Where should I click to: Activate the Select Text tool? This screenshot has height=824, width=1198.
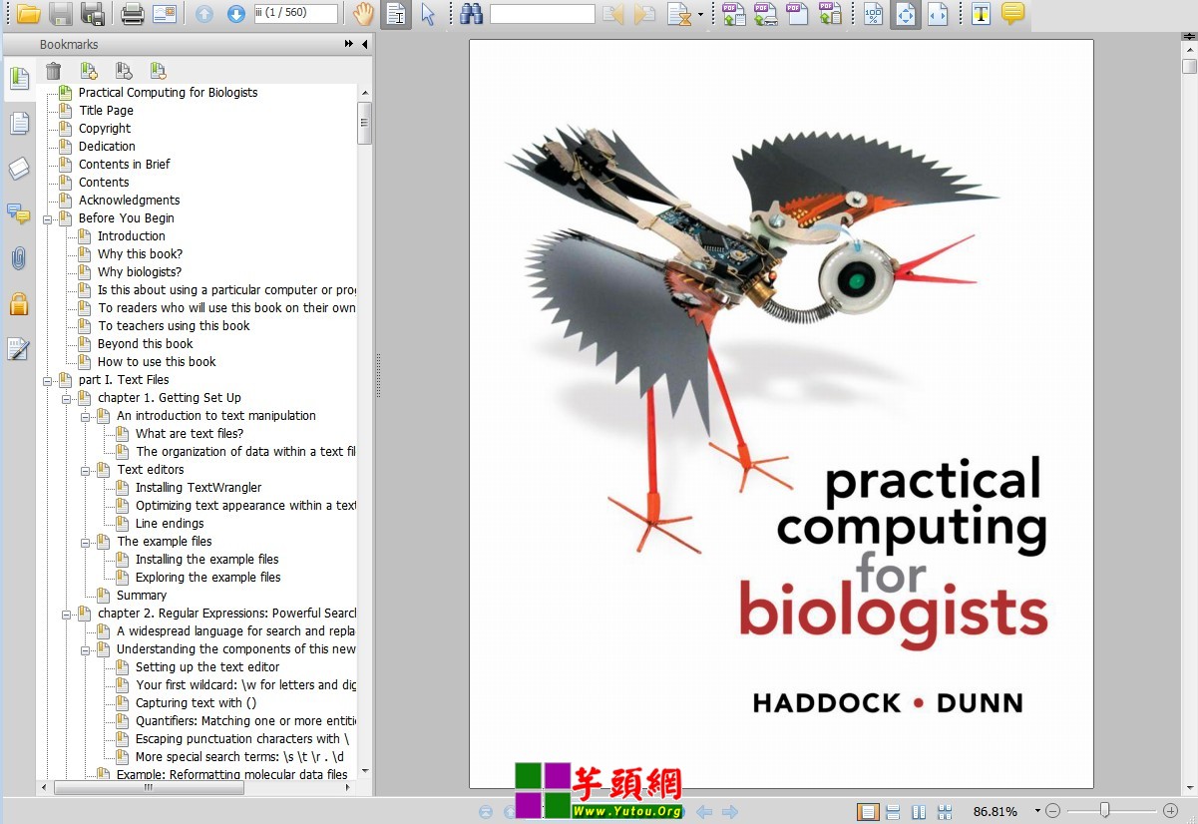coord(396,14)
